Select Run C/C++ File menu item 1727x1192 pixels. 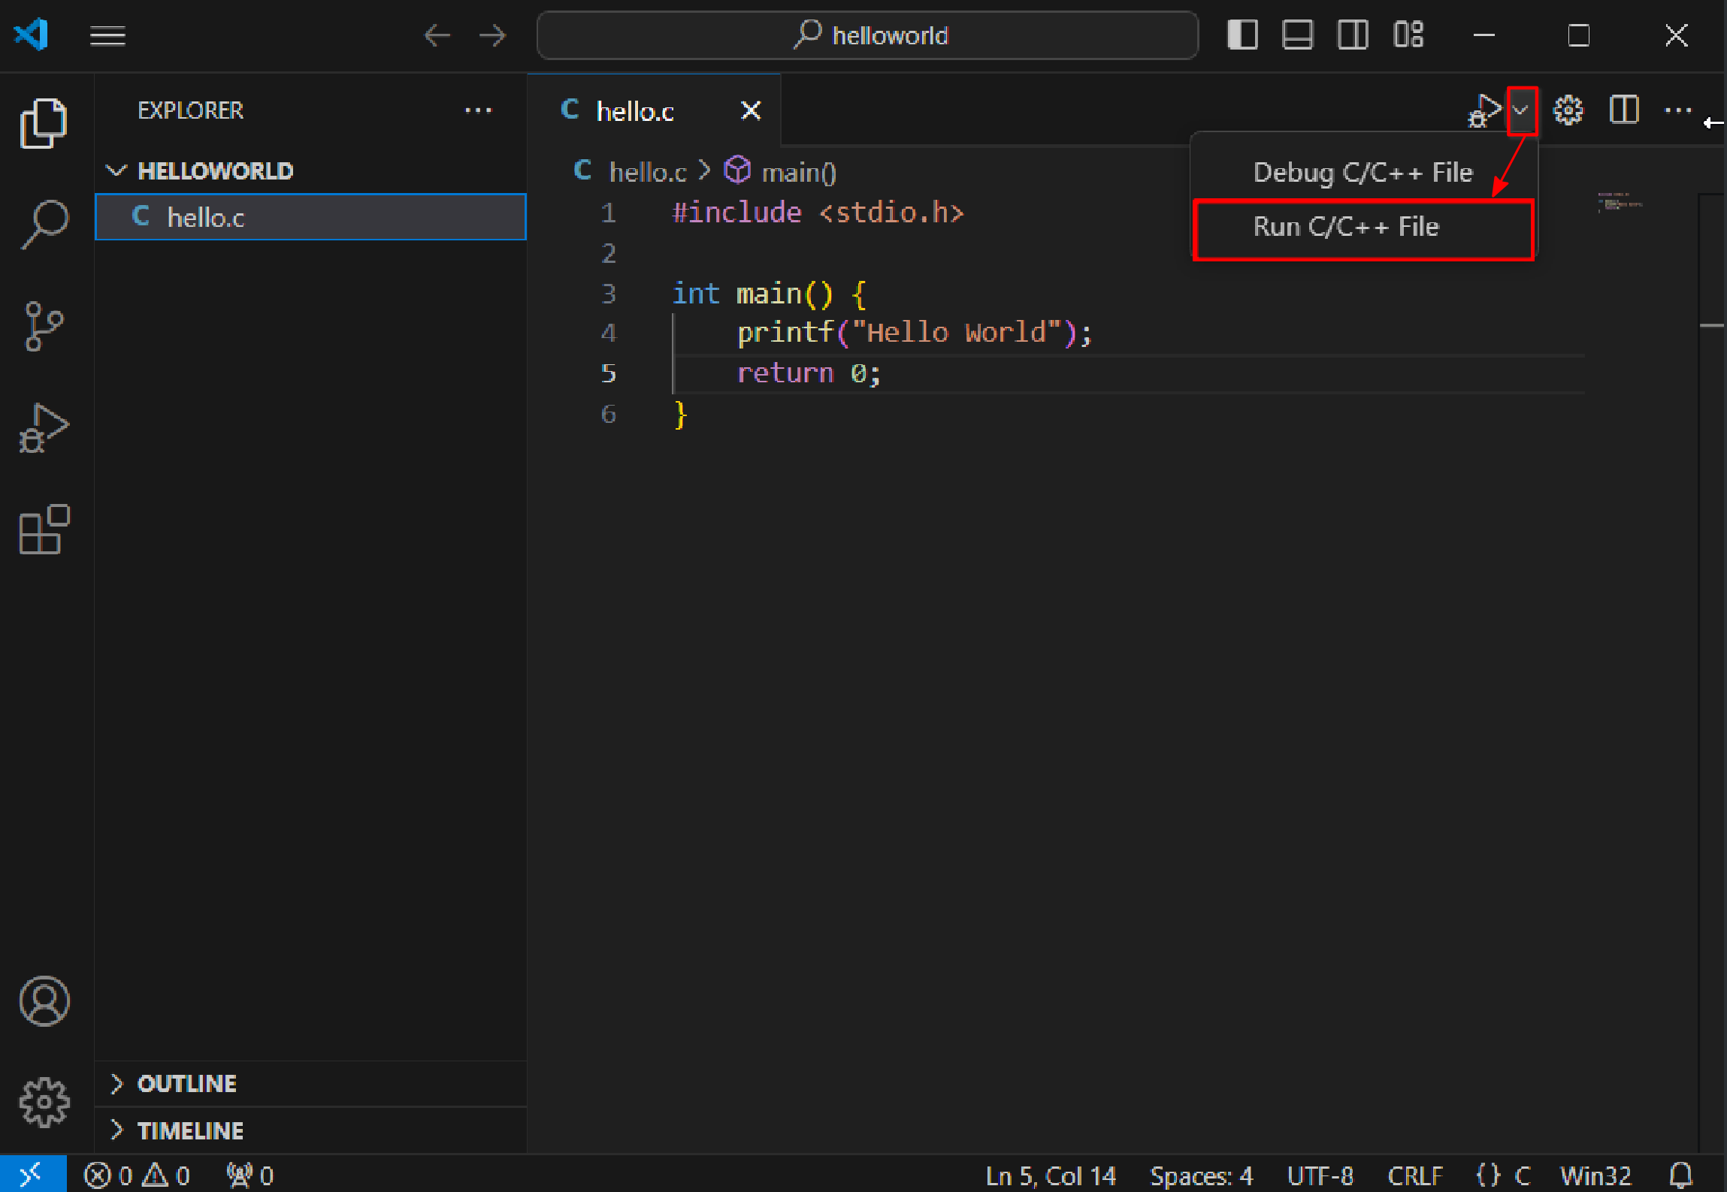pos(1345,227)
